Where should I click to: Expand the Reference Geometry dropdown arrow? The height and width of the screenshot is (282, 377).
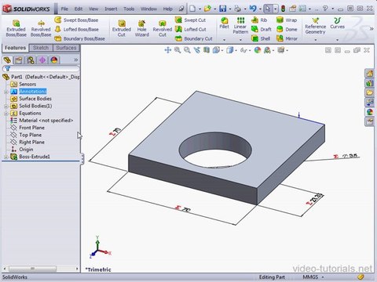click(316, 40)
